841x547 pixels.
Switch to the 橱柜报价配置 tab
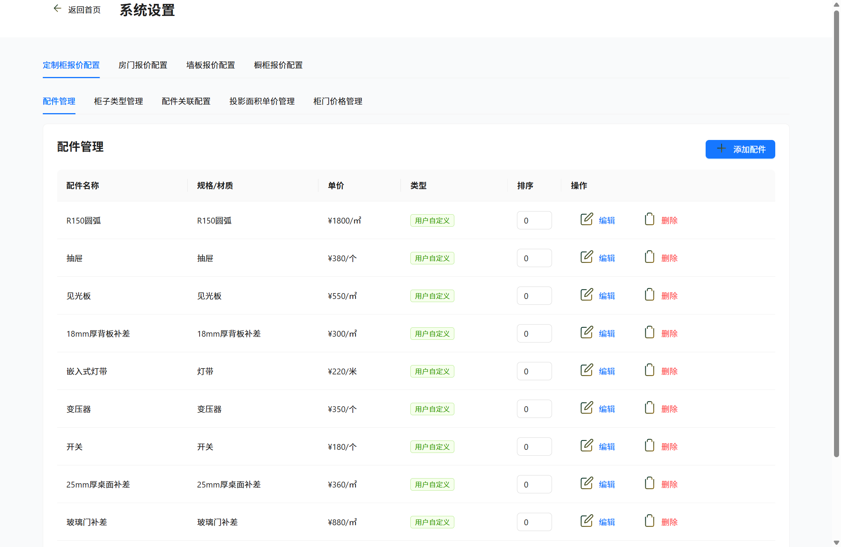pyautogui.click(x=278, y=65)
